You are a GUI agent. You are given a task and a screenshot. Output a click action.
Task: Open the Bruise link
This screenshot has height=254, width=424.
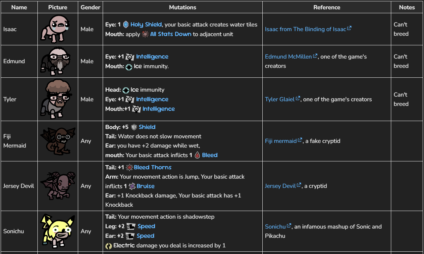coord(145,186)
